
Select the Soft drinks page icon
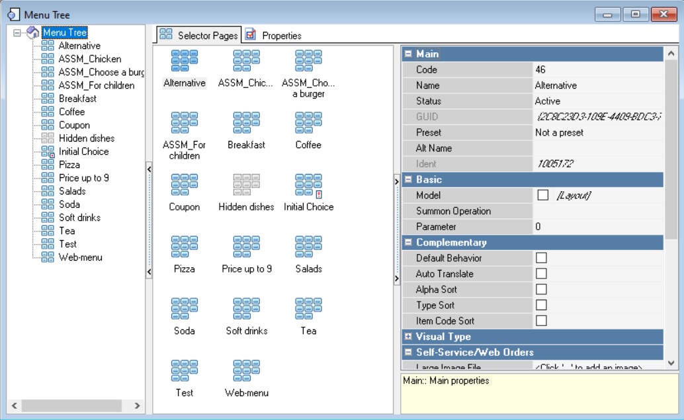(246, 309)
